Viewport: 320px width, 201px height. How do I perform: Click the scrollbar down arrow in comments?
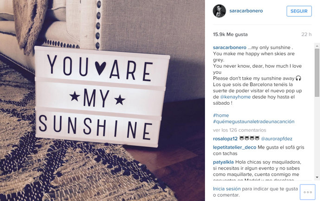(317, 177)
